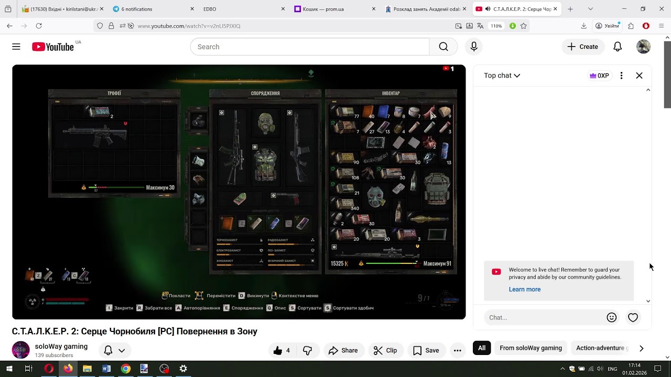Go to the YouTube home logo

tap(53, 47)
